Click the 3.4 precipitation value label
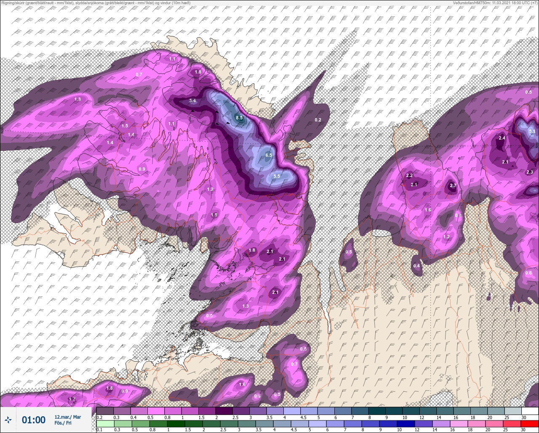Viewport: 539px width, 433px height. click(192, 100)
